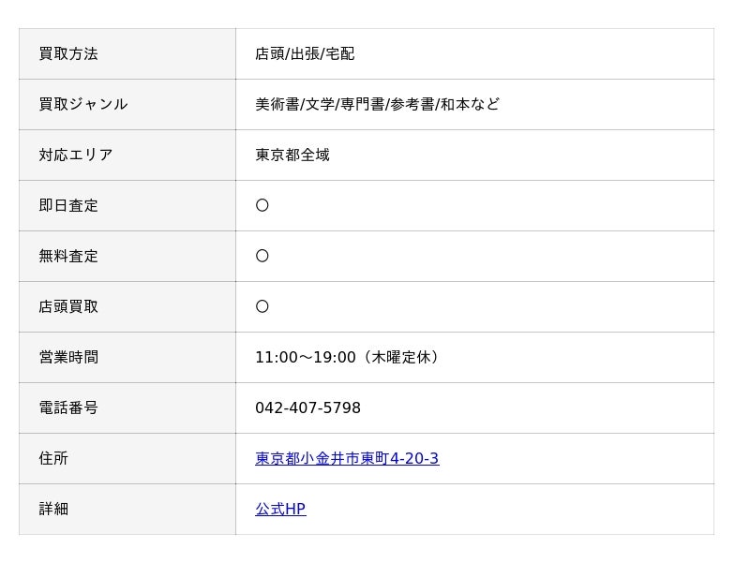Click the 東京都全域 area text
Screen dimensions: 750x563
[x=292, y=155]
